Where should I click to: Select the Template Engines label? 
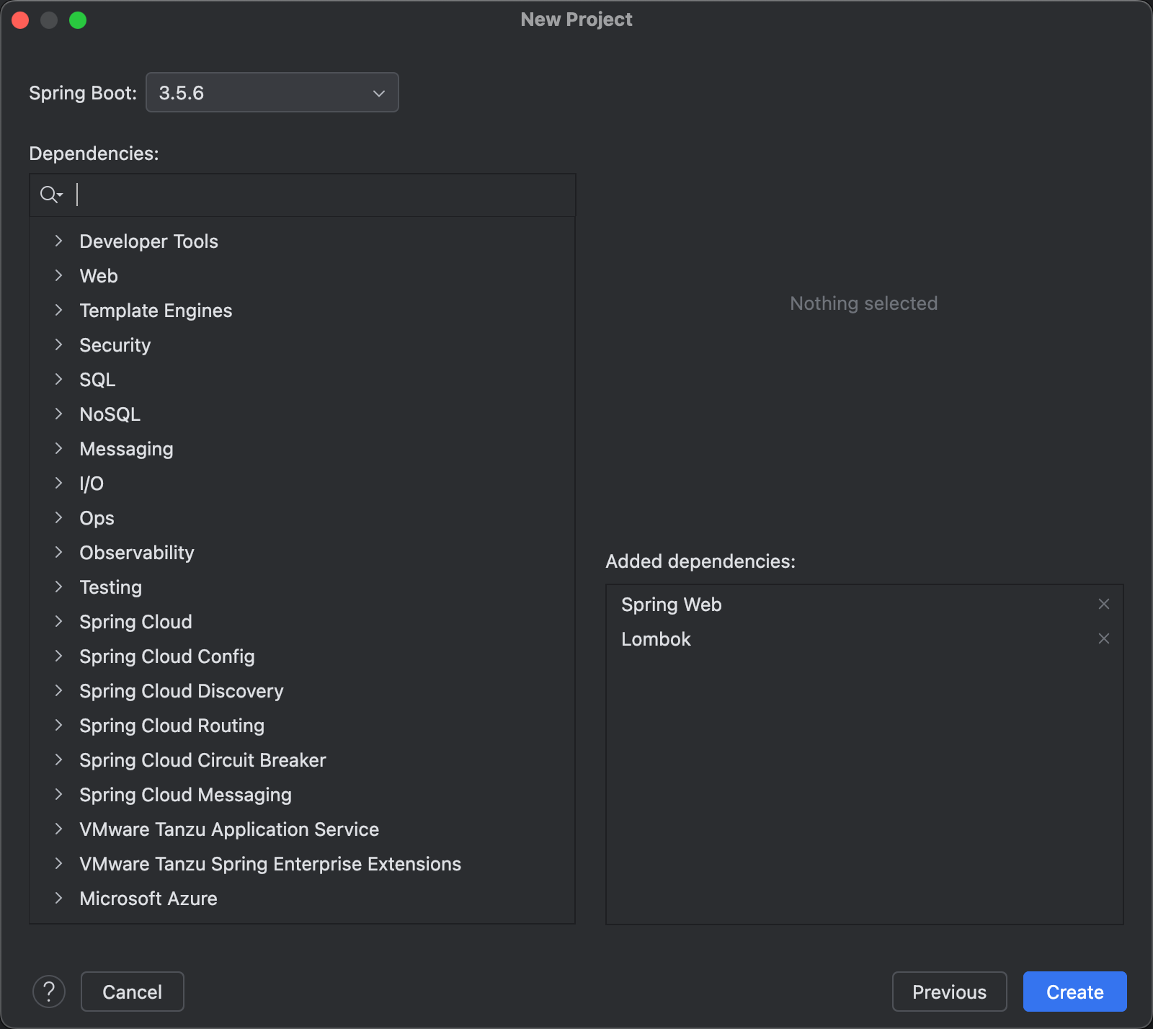(156, 311)
